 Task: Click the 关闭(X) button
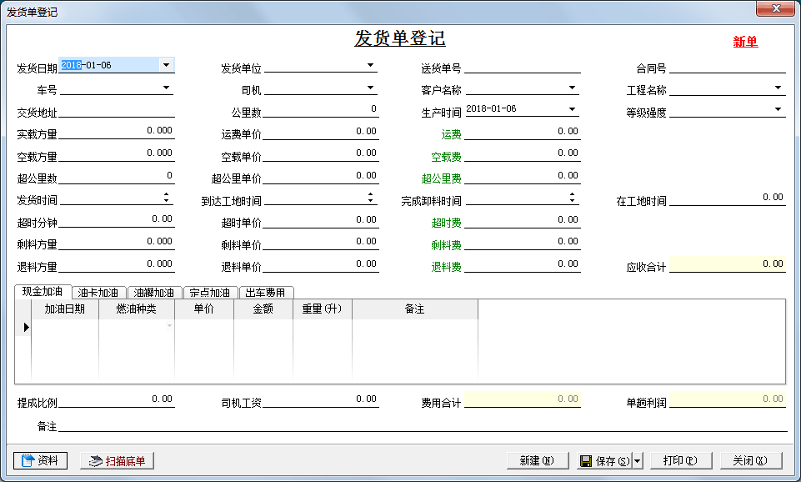[750, 460]
